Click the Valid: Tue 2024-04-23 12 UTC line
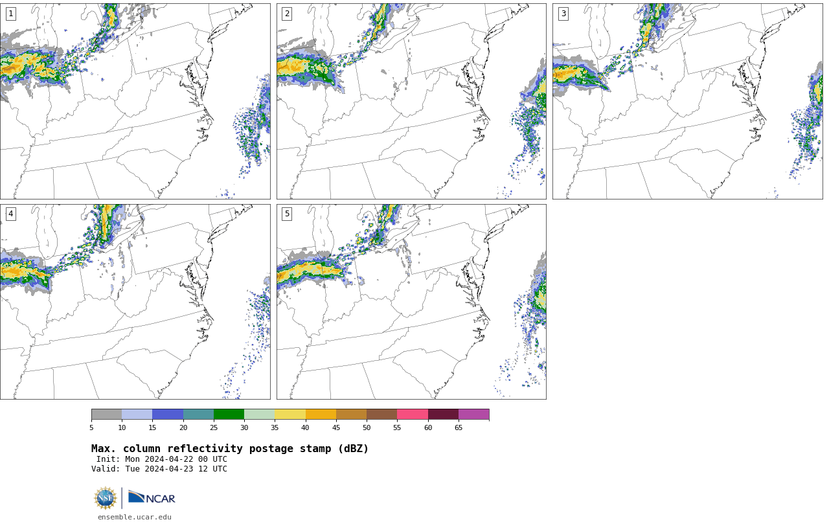The image size is (829, 524). click(159, 469)
